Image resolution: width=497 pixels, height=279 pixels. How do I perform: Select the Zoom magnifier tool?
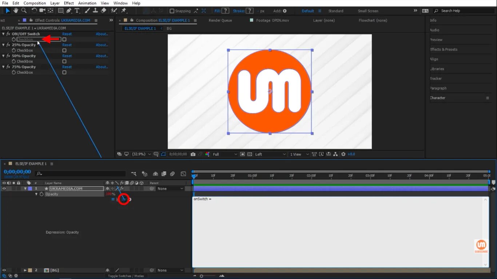tap(24, 11)
